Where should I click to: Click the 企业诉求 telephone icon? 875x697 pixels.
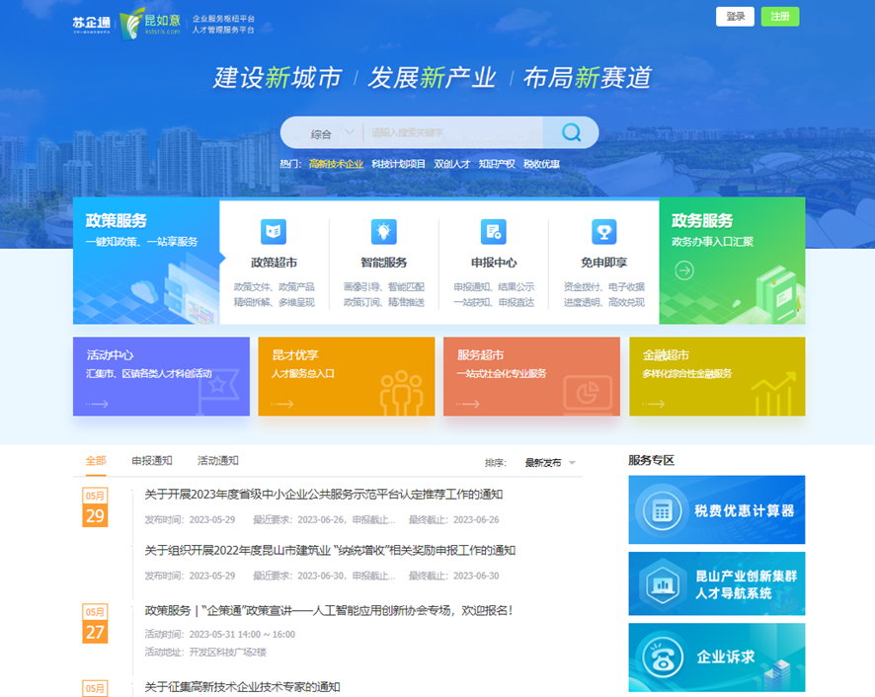[659, 657]
